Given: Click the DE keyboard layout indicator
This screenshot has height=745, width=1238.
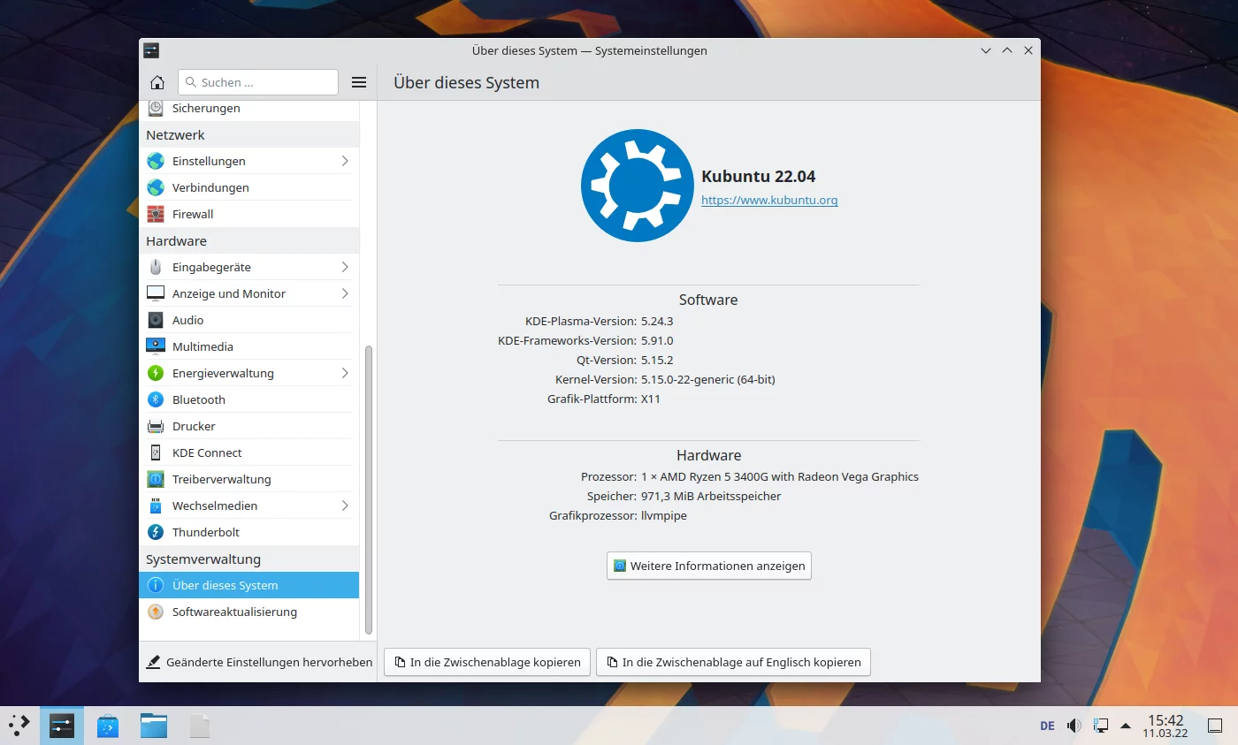Looking at the screenshot, I should pos(1047,726).
